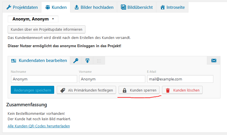The width and height of the screenshot is (227, 135).
Task: Select the Kunden tab
Action: [x=56, y=7]
